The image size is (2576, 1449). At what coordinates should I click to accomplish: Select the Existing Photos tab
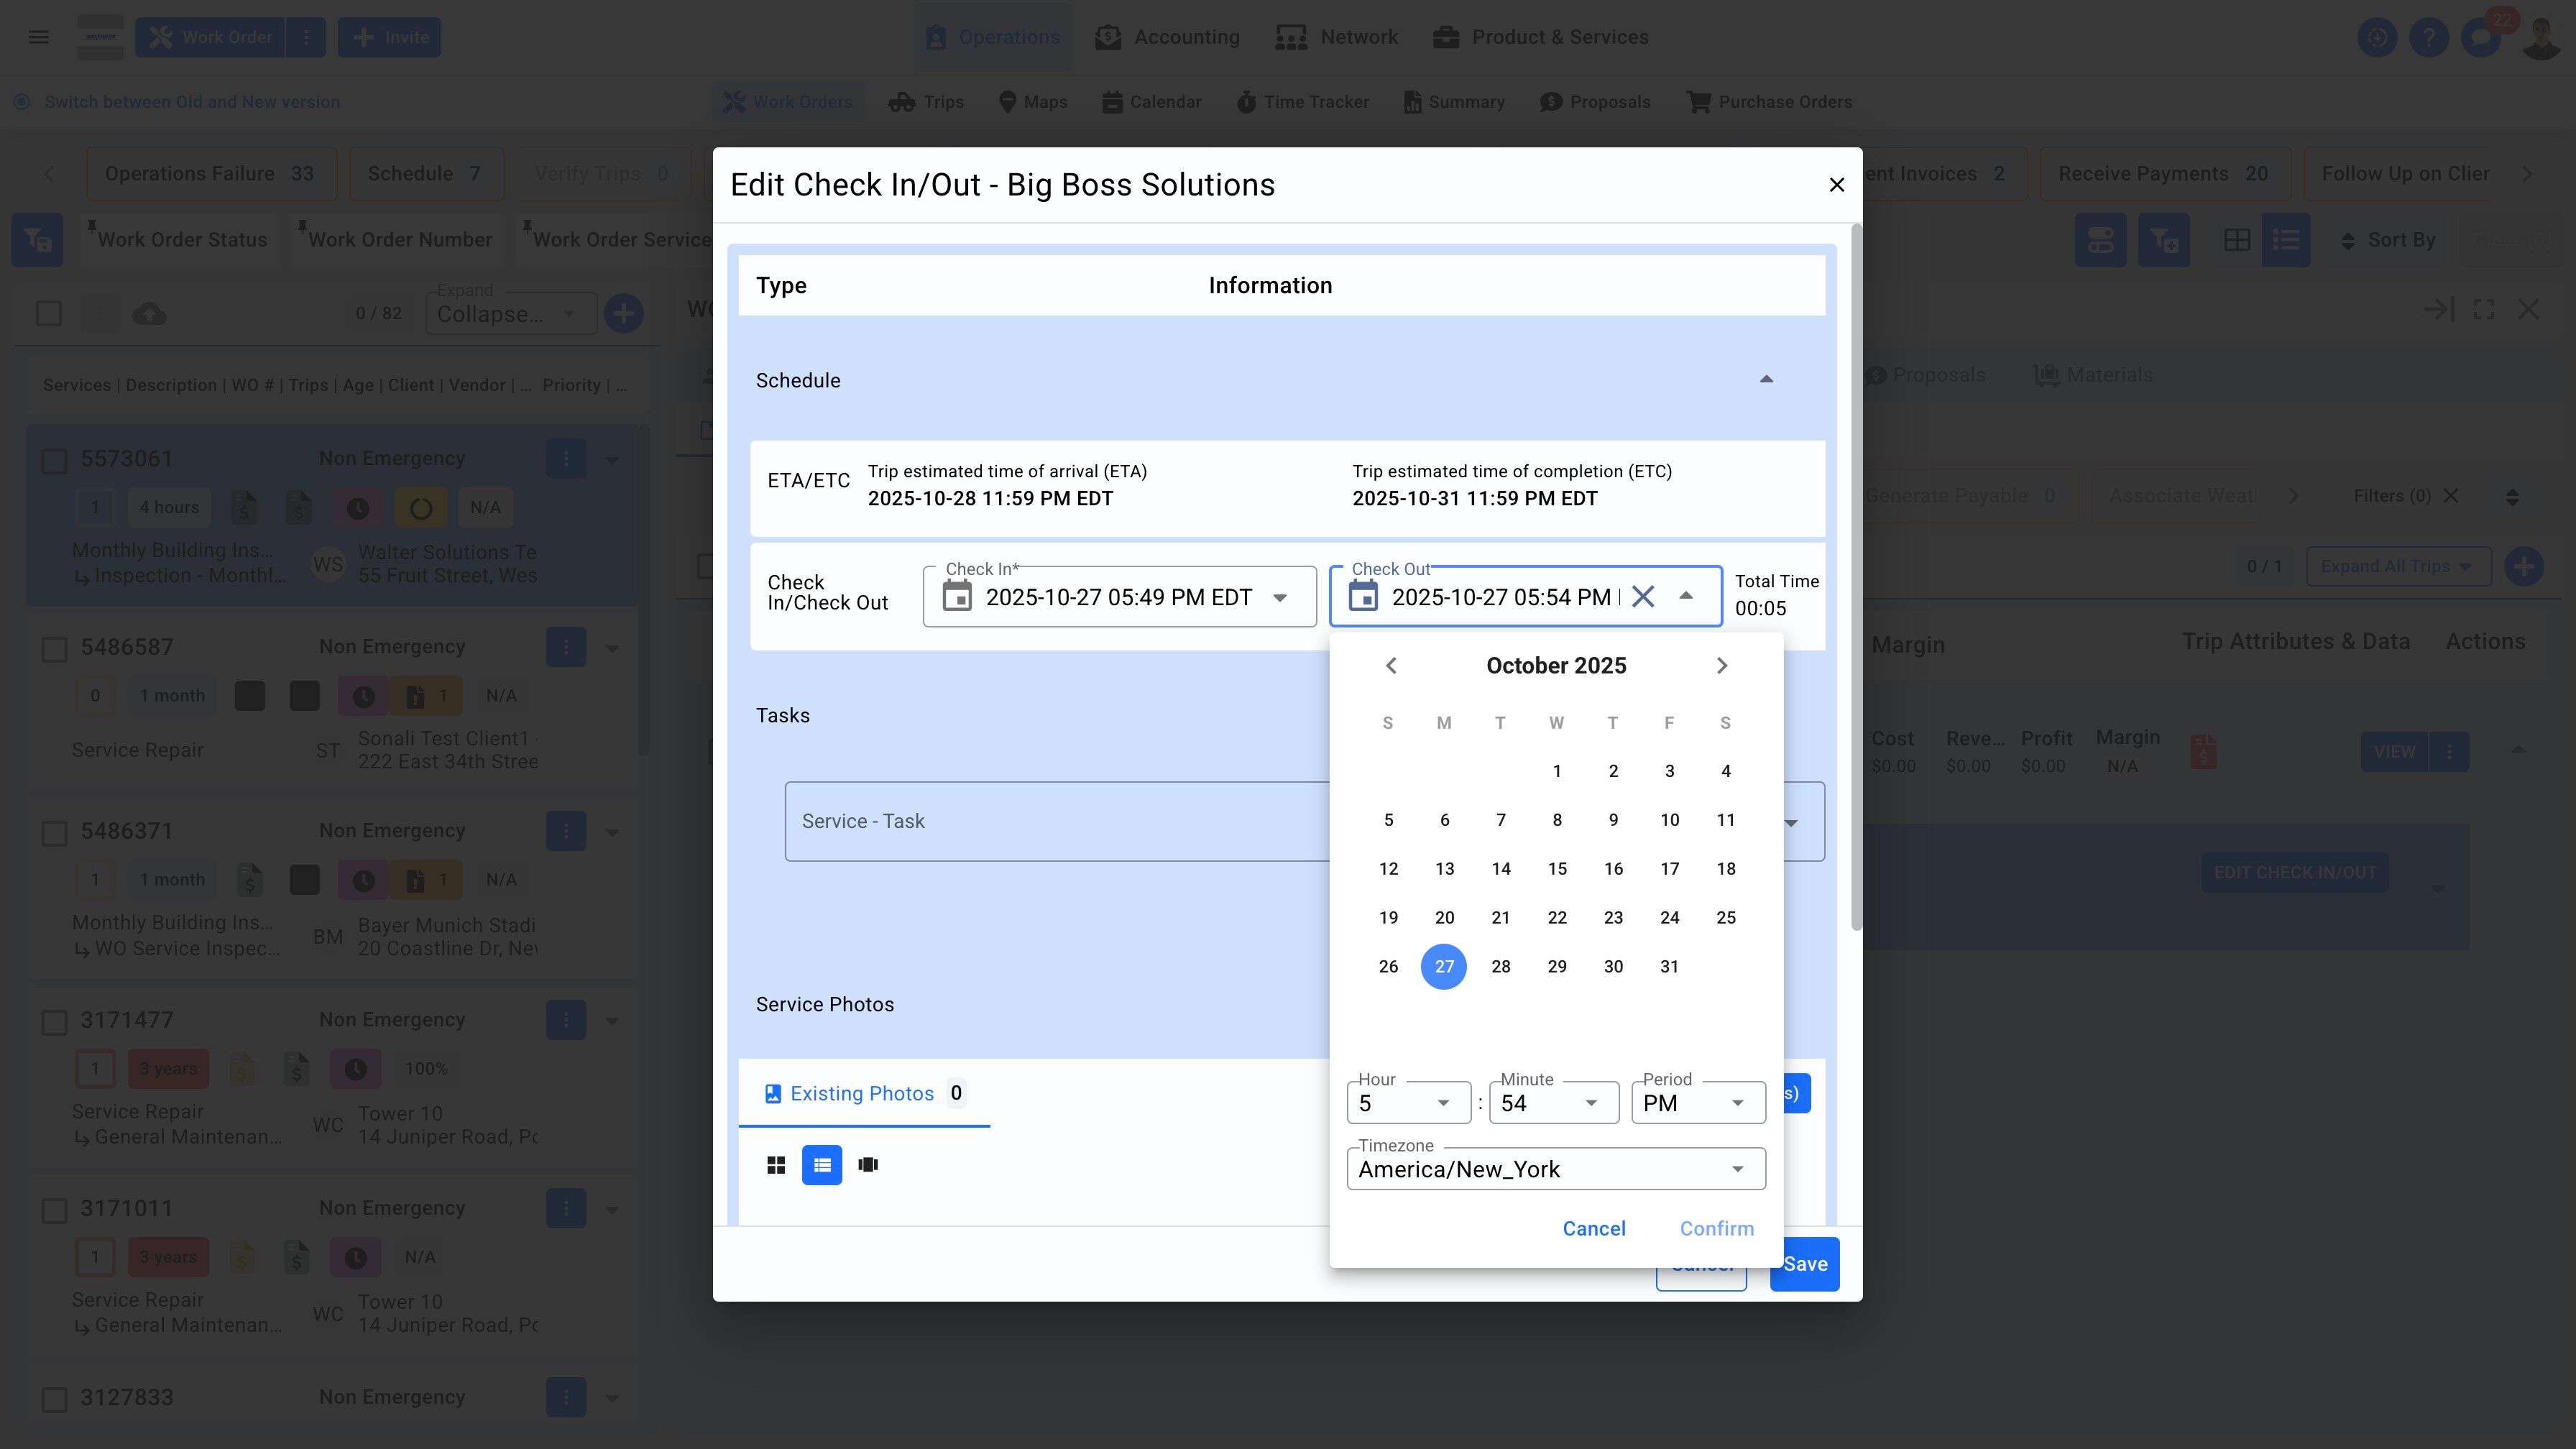(863, 1093)
